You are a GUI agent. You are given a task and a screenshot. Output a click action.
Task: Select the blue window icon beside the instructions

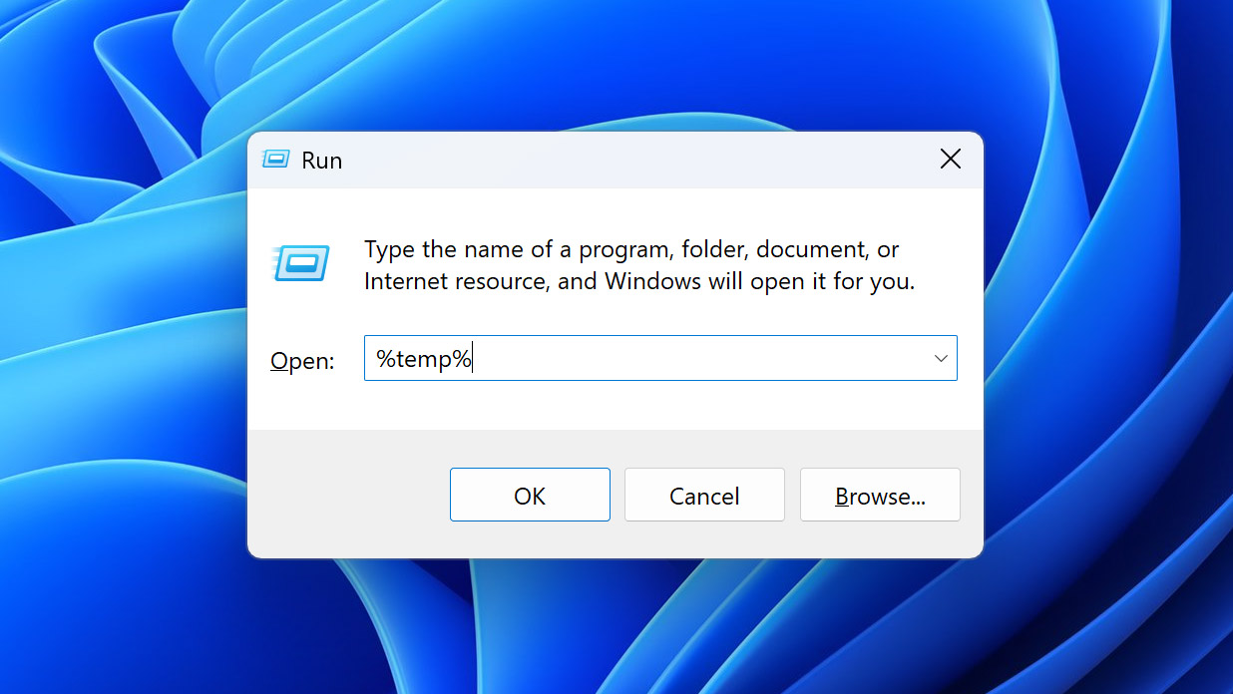tap(299, 263)
